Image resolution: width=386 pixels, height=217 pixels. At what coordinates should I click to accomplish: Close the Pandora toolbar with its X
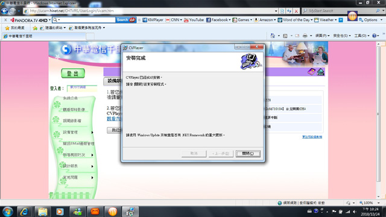pos(5,20)
